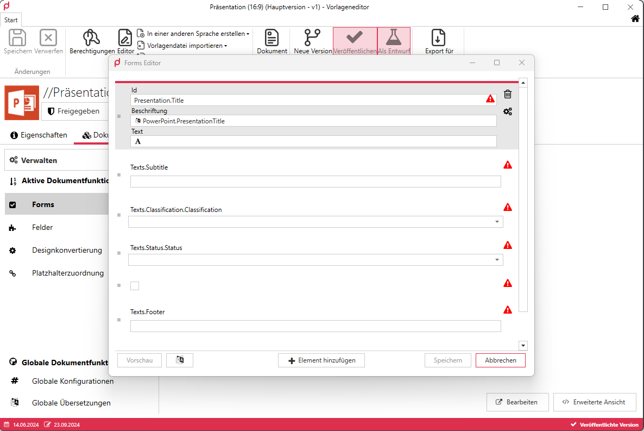Image resolution: width=644 pixels, height=431 pixels.
Task: Click the Verwerfen discard icon
Action: pyautogui.click(x=48, y=38)
